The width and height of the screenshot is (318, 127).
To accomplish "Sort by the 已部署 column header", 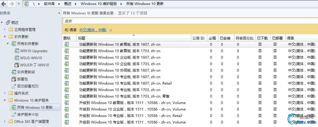I will pos(278,38).
